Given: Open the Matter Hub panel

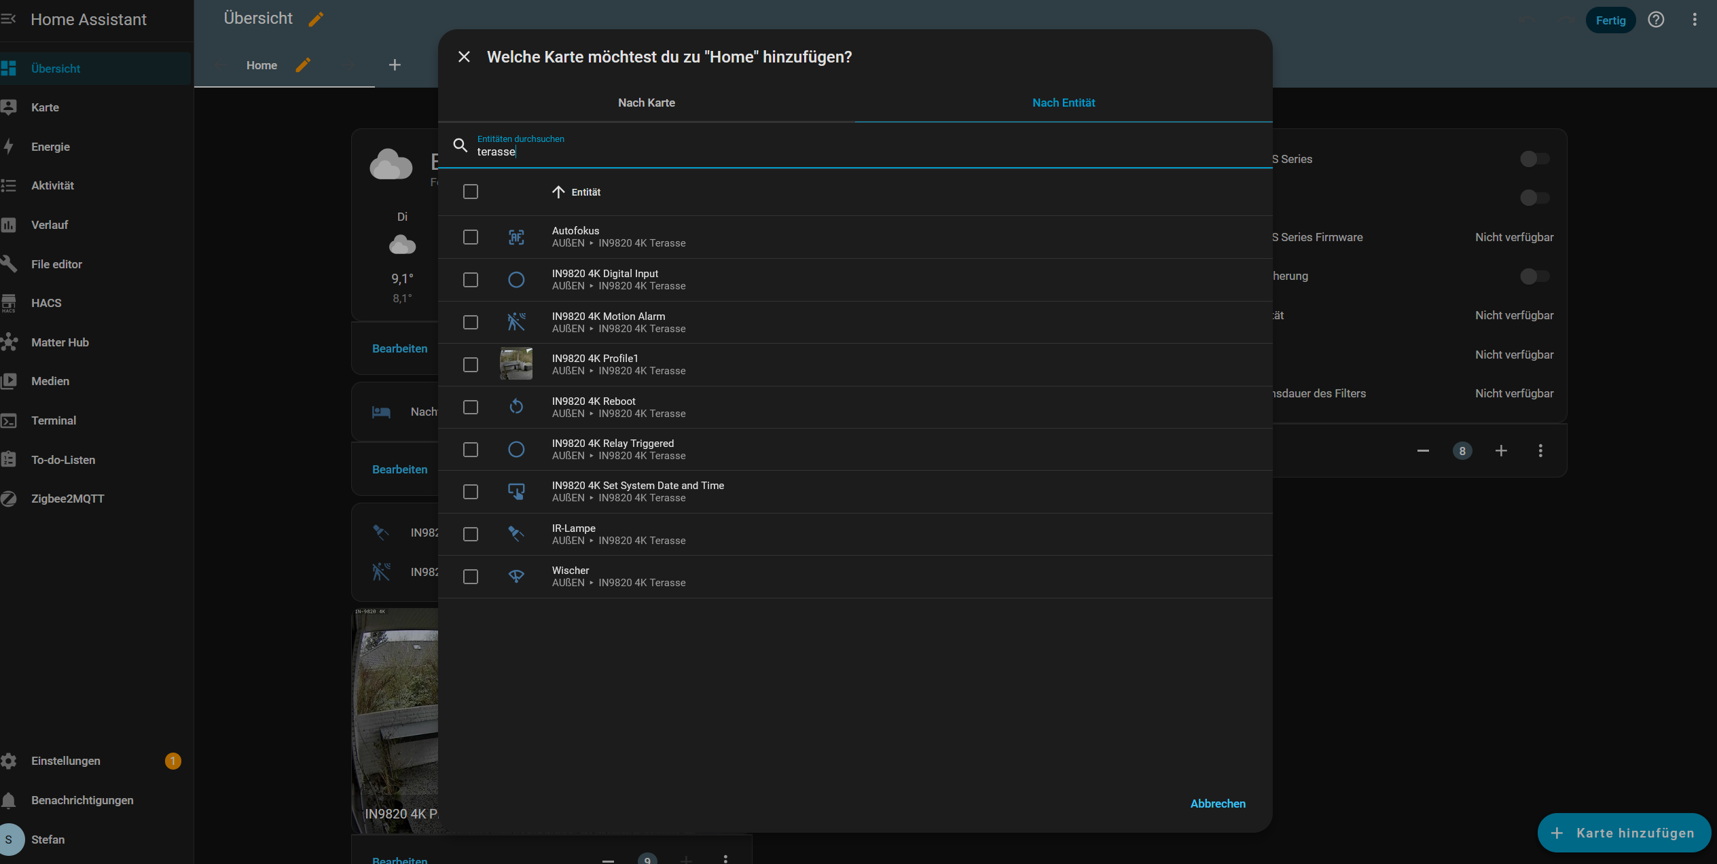Looking at the screenshot, I should [60, 342].
